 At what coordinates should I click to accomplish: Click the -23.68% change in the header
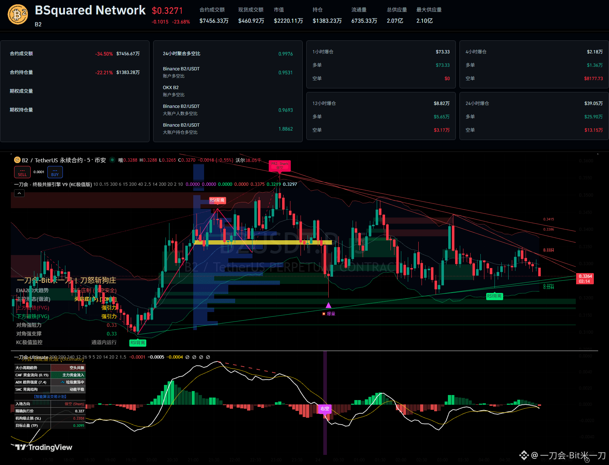pyautogui.click(x=181, y=22)
